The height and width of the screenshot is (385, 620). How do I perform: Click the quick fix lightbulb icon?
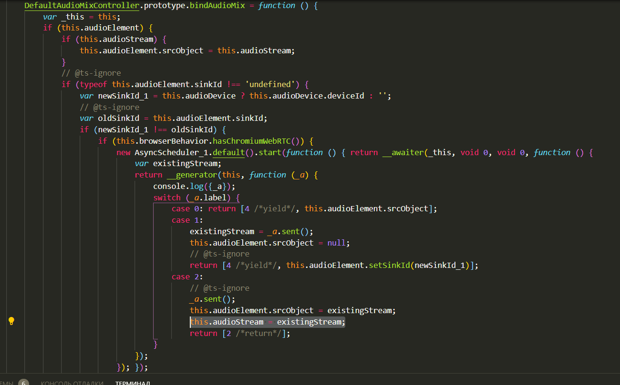pos(11,321)
